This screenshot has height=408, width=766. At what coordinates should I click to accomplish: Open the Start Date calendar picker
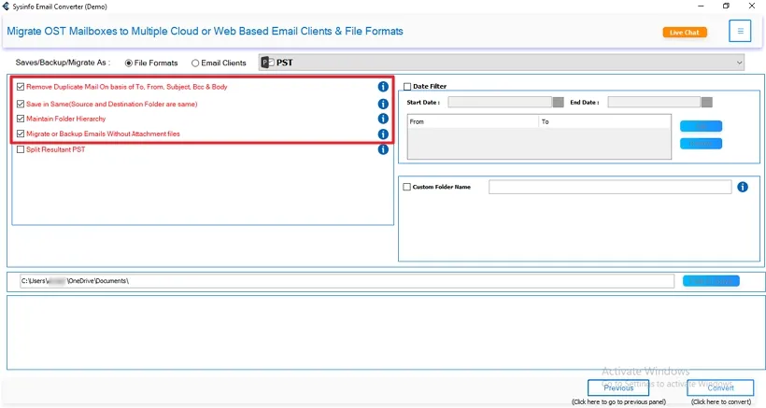(x=559, y=102)
